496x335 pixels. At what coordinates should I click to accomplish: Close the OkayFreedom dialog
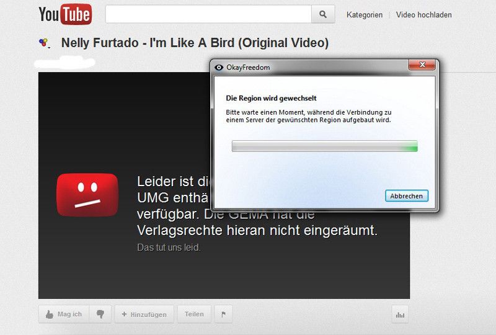coord(422,65)
